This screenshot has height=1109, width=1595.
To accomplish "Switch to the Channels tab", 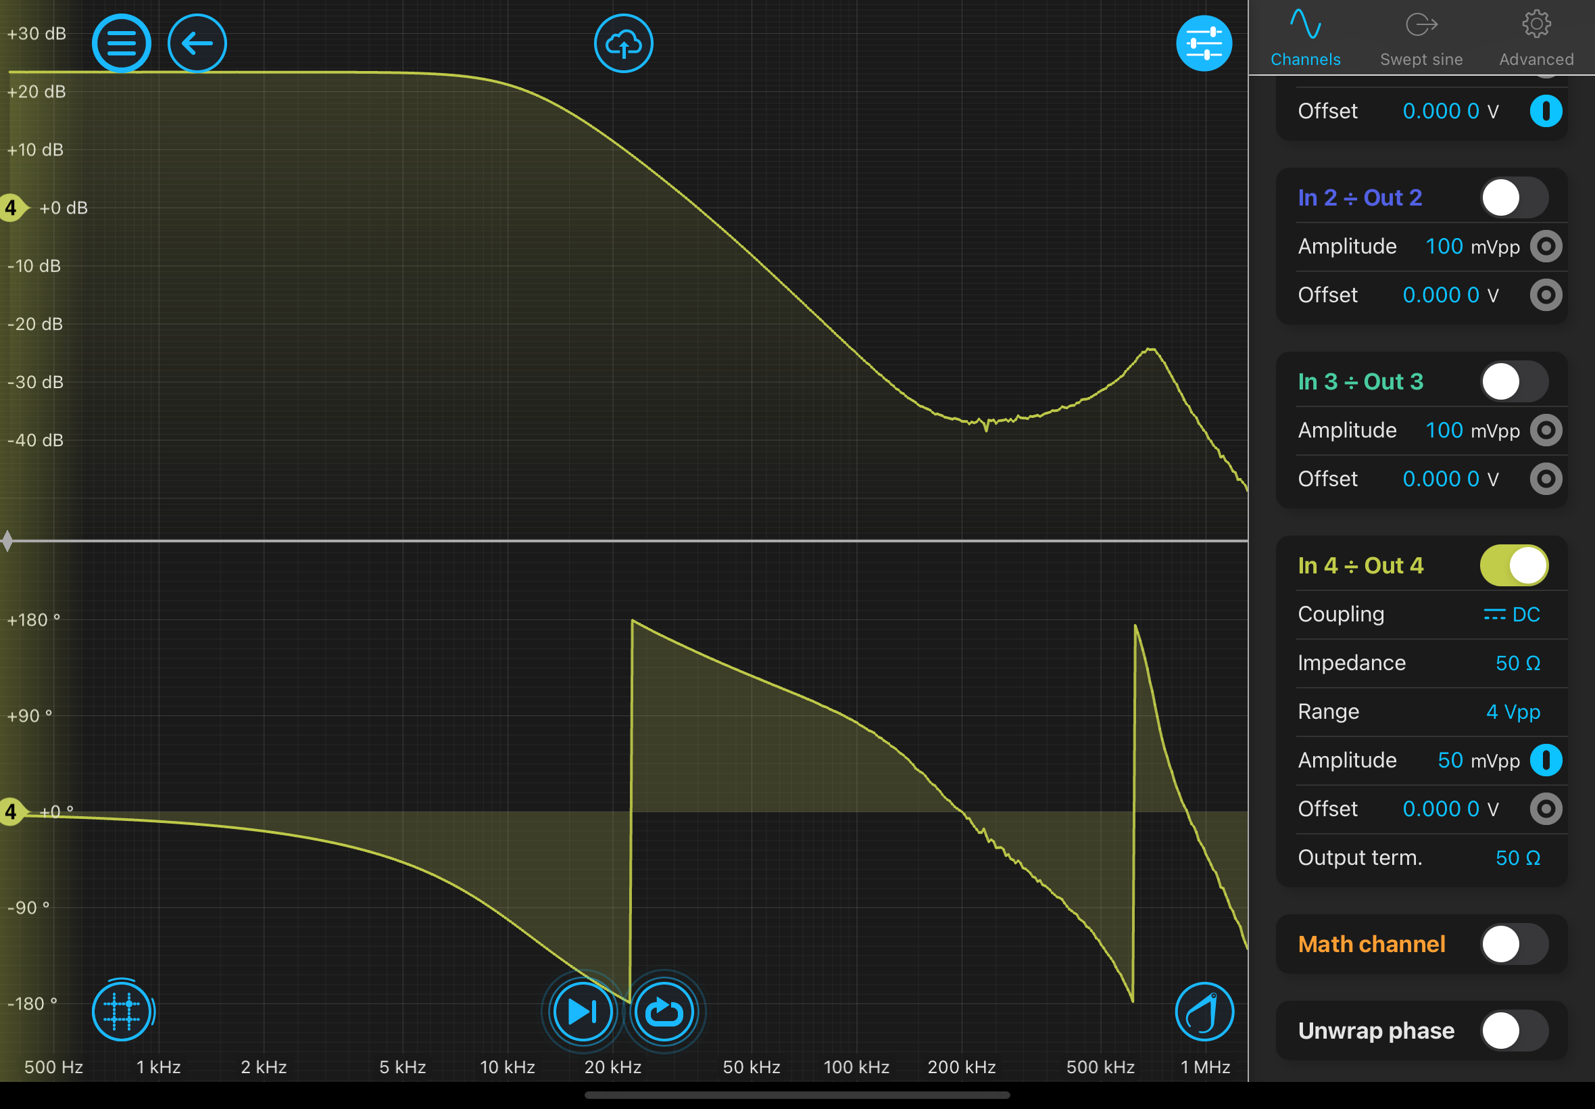I will point(1306,39).
